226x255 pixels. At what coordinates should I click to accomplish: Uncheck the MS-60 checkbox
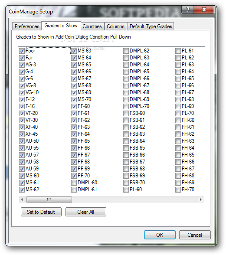coord(22,176)
